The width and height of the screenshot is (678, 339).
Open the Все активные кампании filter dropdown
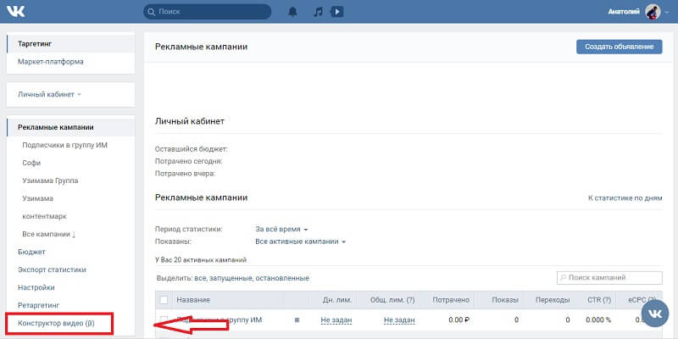(x=301, y=242)
